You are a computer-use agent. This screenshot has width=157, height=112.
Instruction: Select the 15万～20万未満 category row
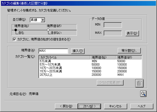click(90, 71)
